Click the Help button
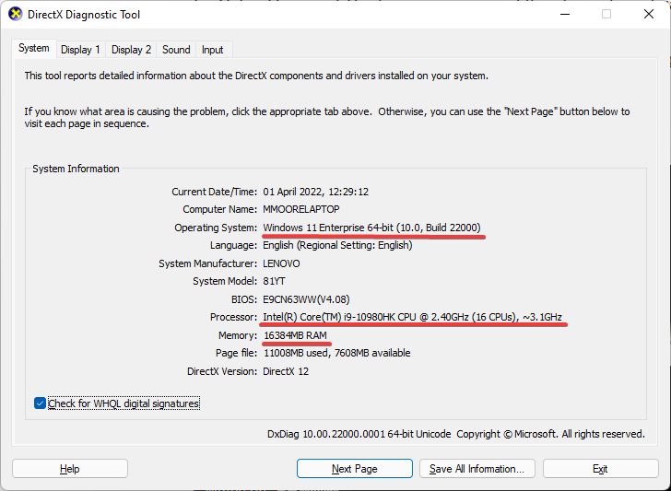This screenshot has width=671, height=491. click(70, 469)
